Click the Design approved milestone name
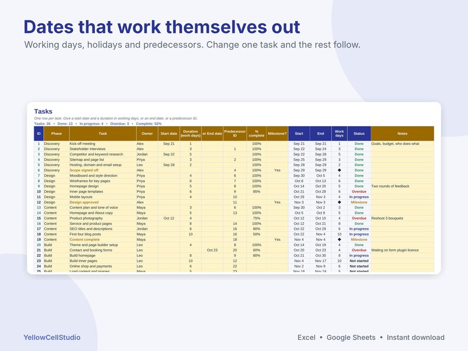 84,202
